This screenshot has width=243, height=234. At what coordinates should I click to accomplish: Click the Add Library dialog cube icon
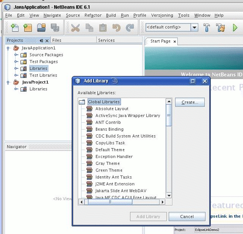[77, 81]
